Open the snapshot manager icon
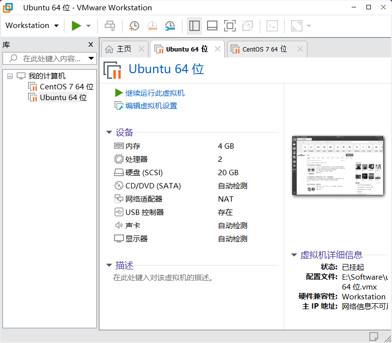The width and height of the screenshot is (392, 343). coord(170,26)
